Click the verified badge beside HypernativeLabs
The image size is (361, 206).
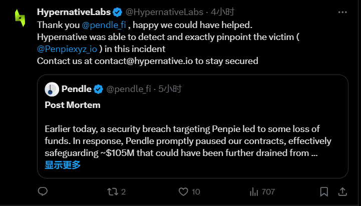(x=118, y=11)
